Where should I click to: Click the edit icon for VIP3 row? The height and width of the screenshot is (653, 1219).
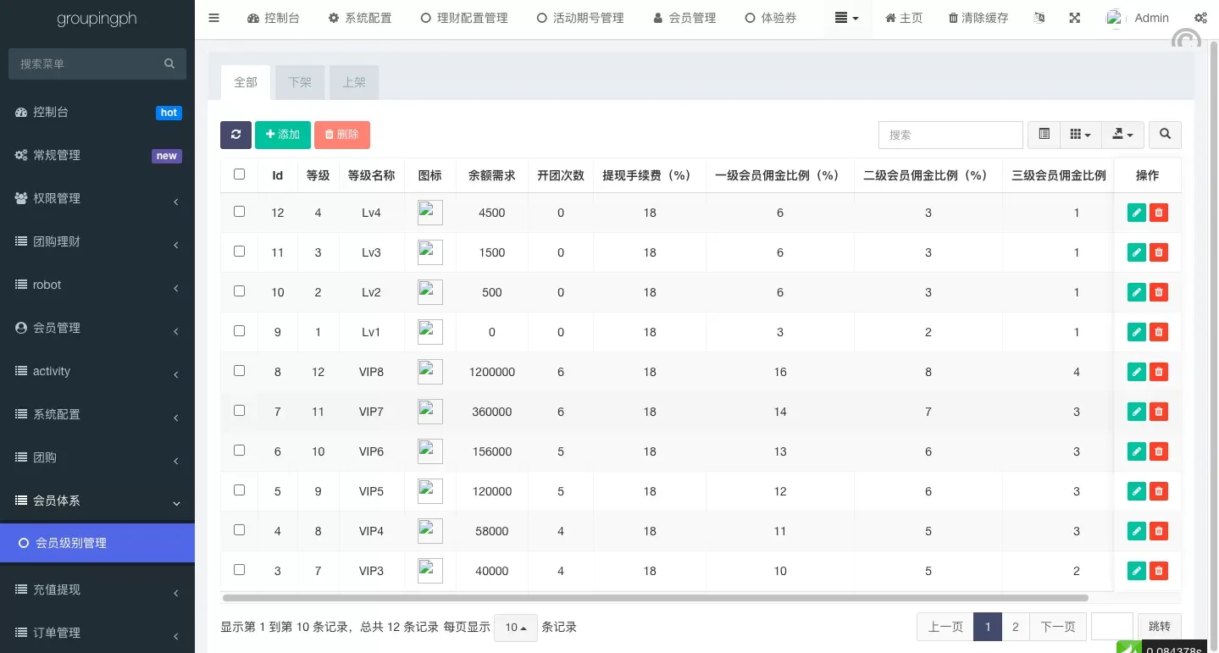pos(1137,571)
